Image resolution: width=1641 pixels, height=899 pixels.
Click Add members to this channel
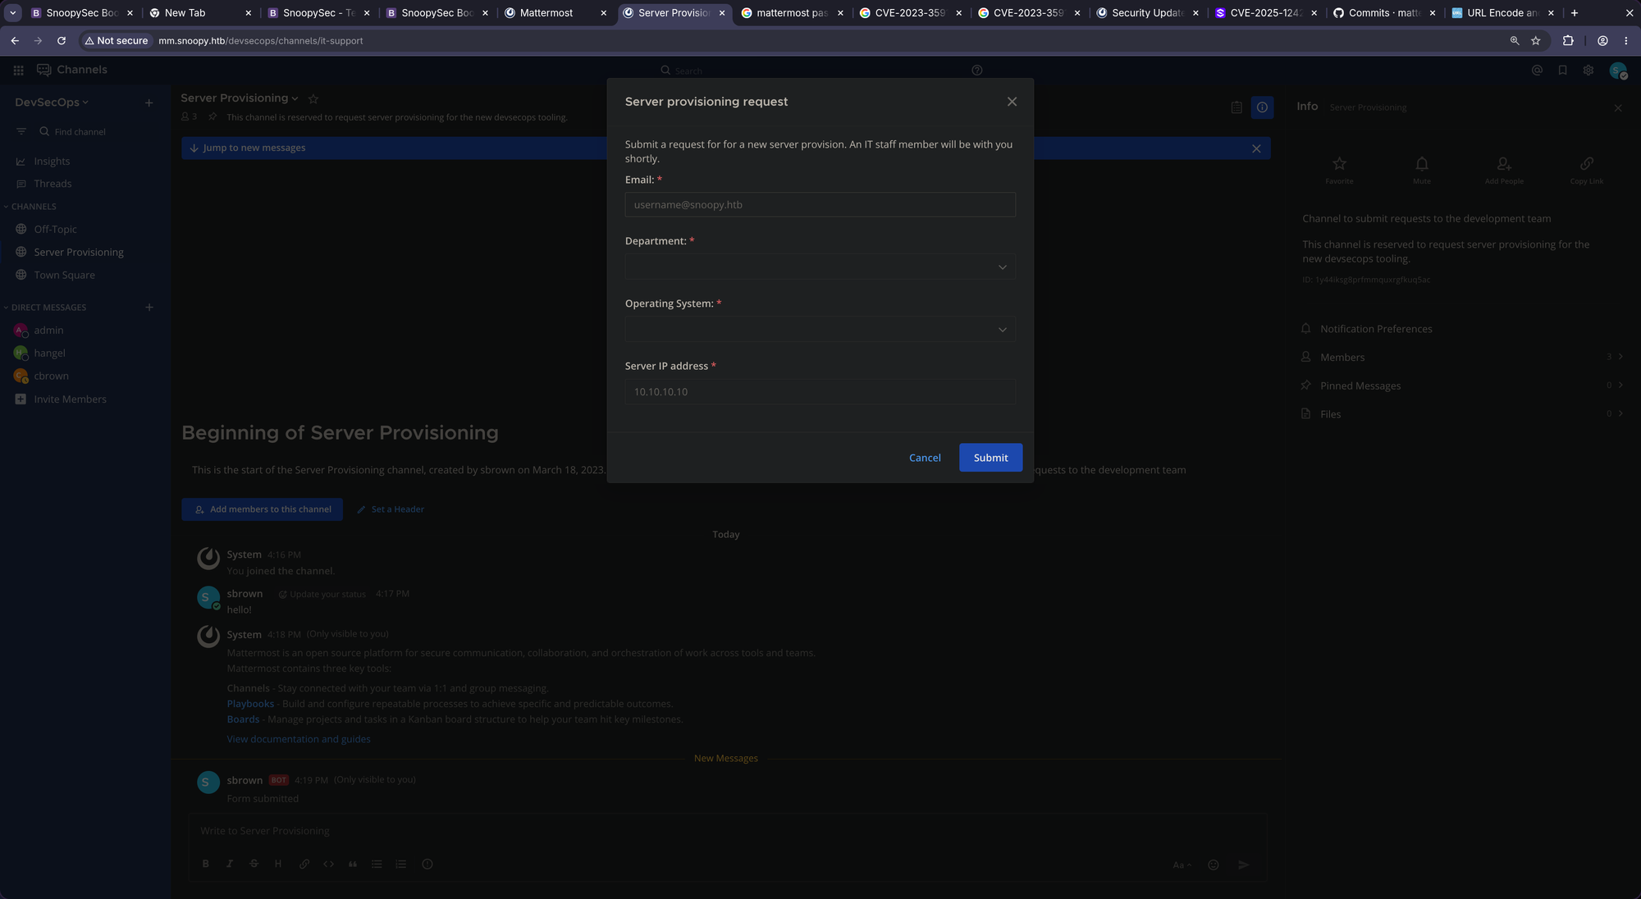pos(262,509)
